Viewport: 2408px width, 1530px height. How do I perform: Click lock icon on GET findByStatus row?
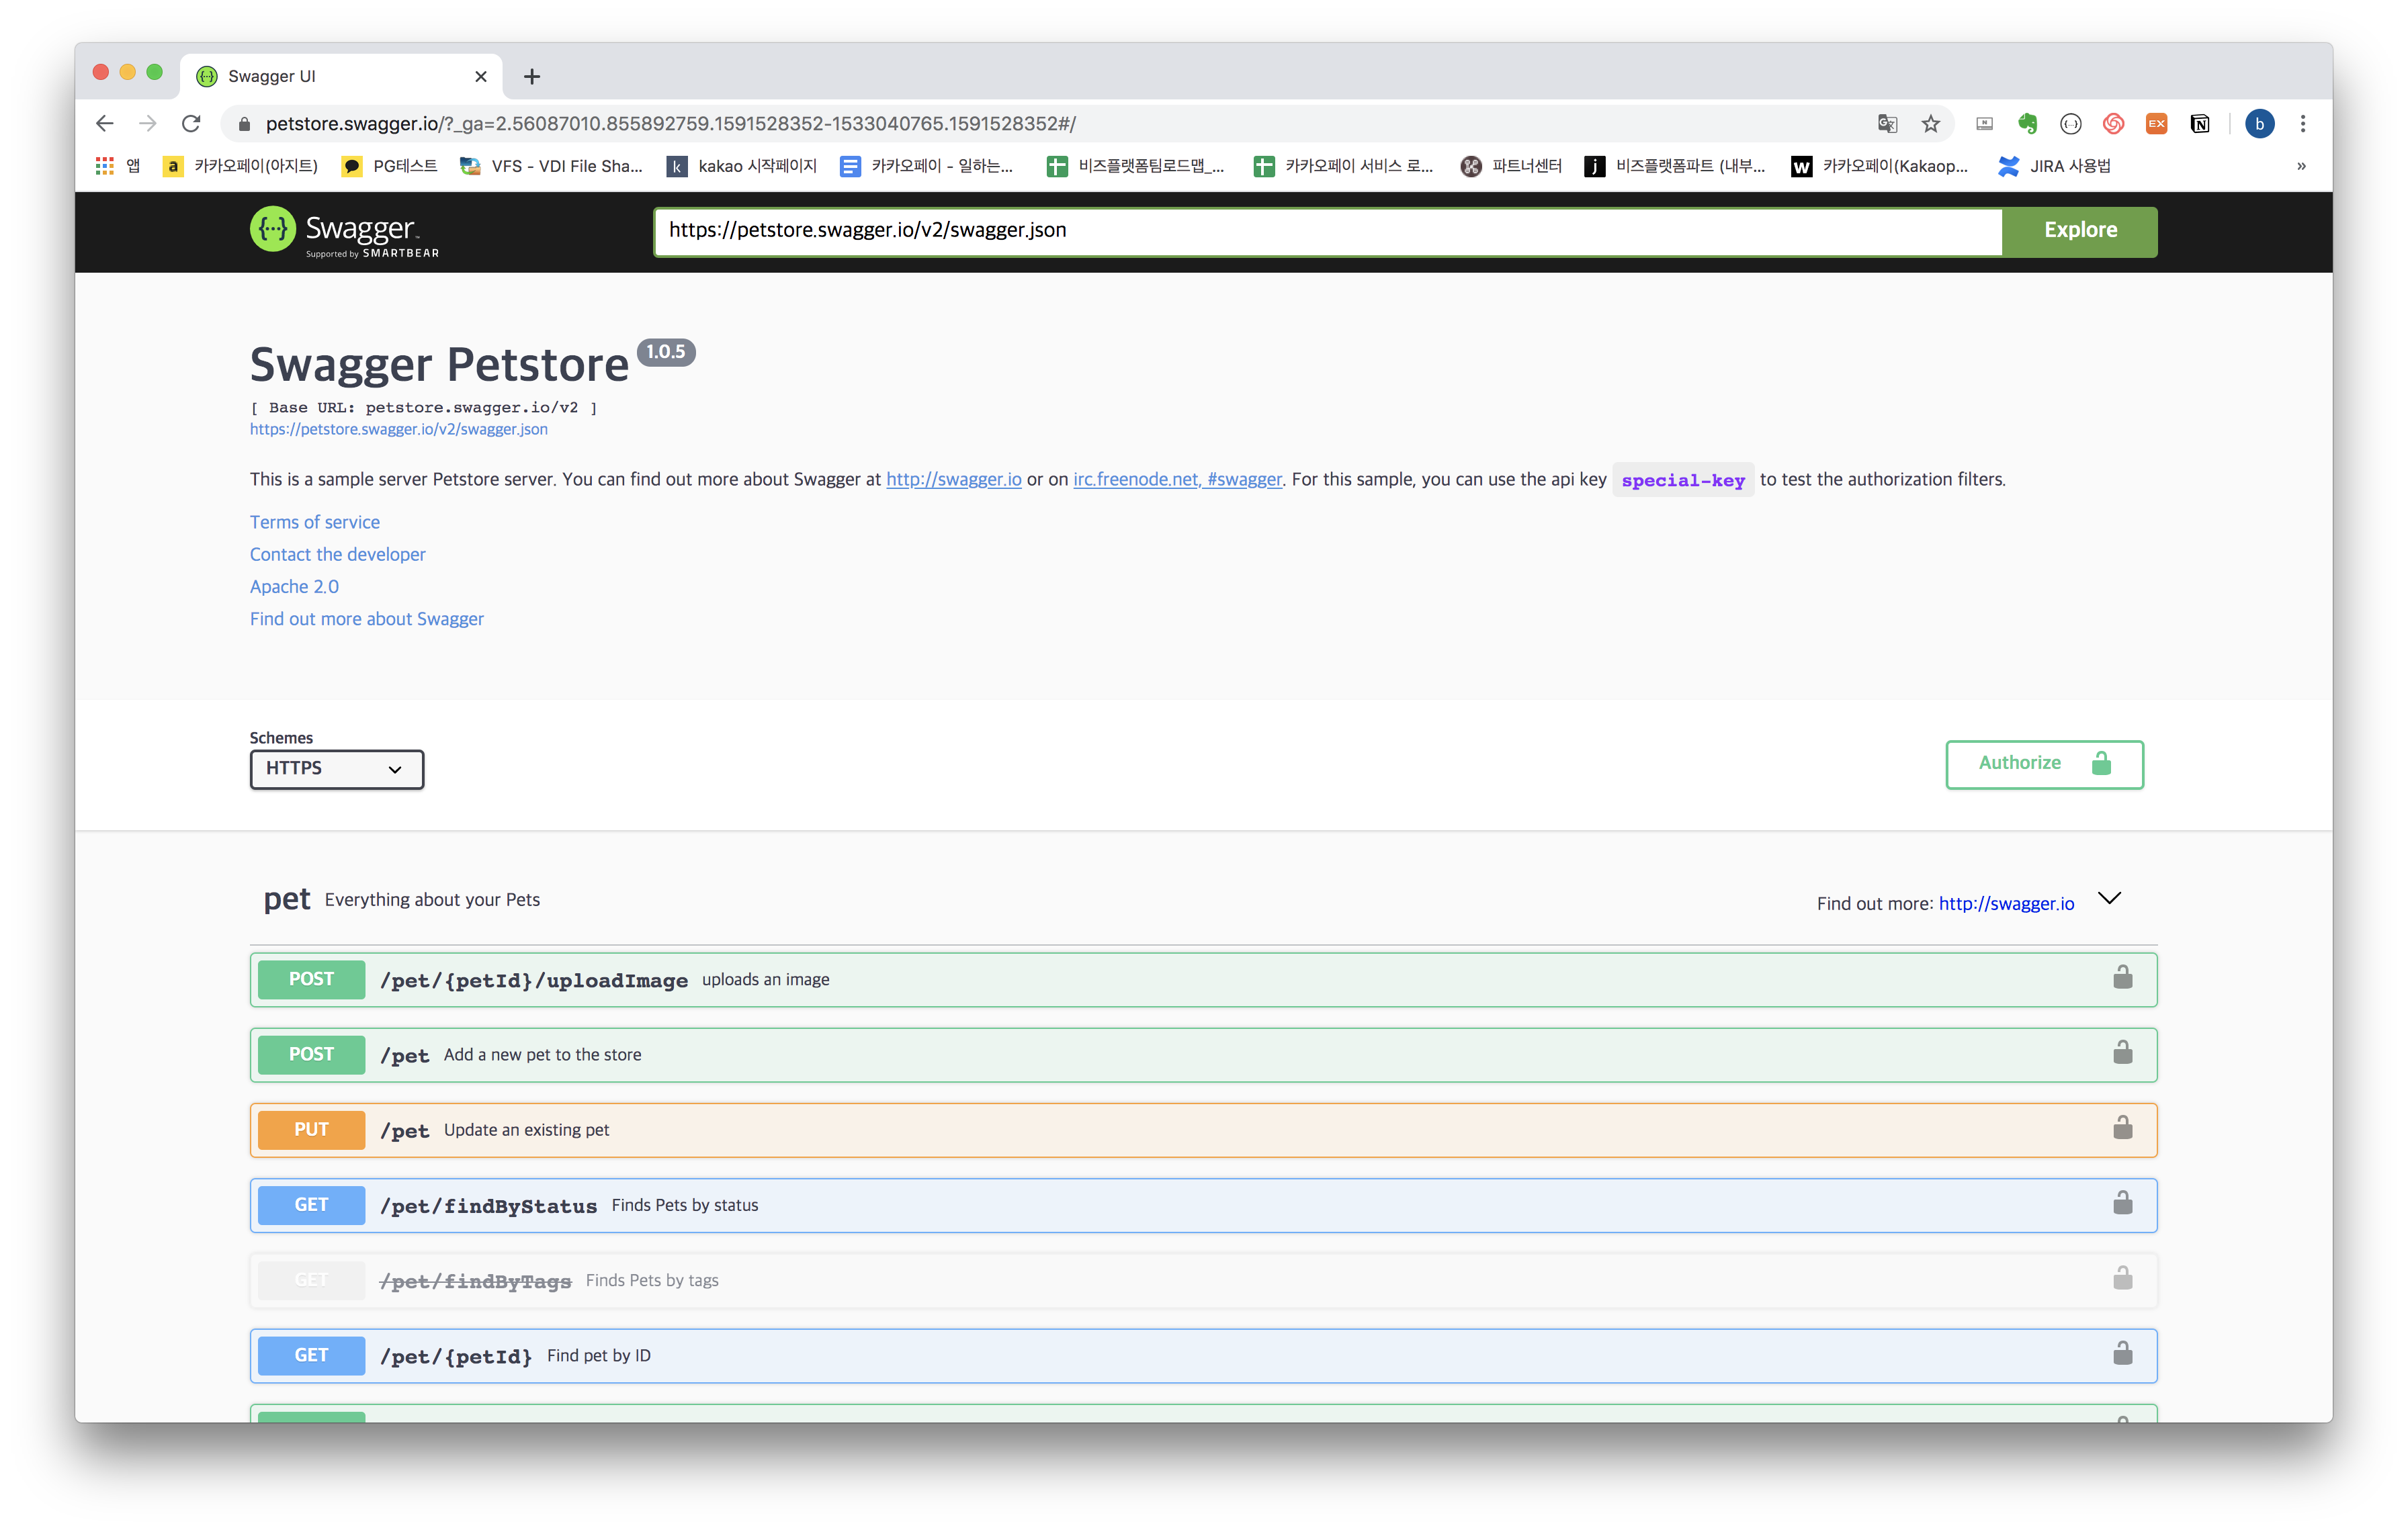pos(2122,1204)
